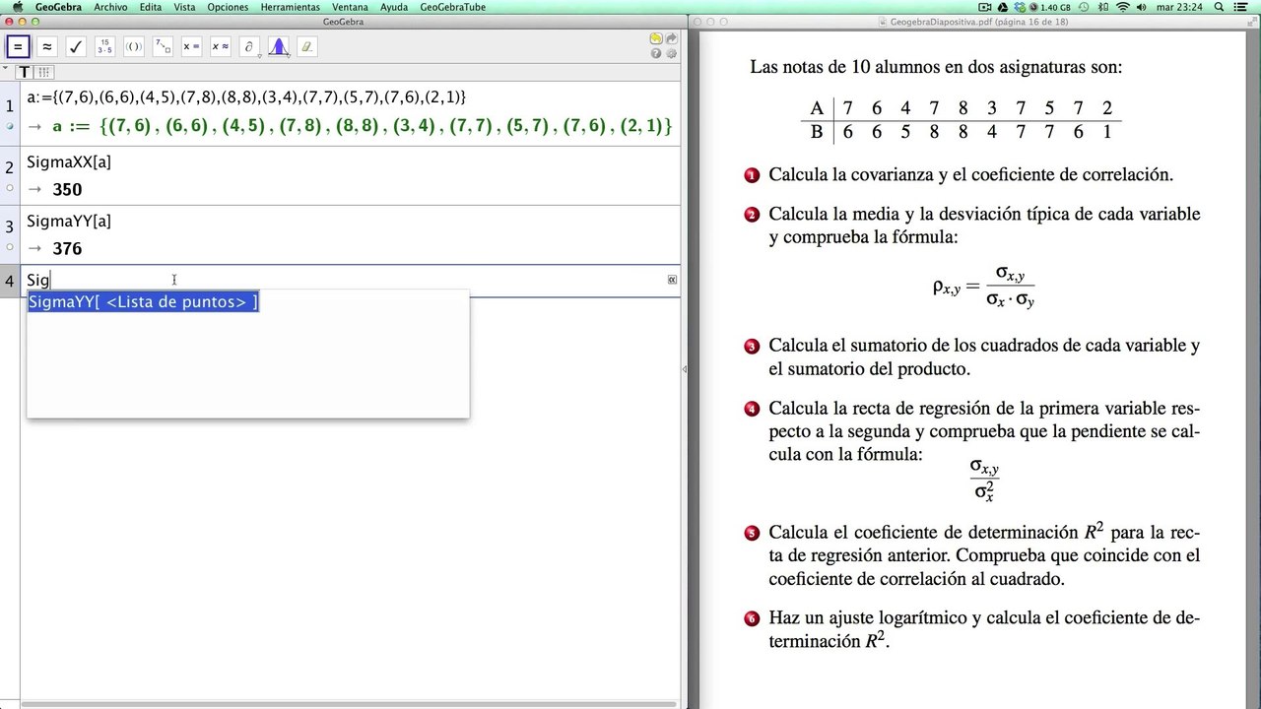The width and height of the screenshot is (1261, 709).
Task: Click the SigmaYY[a] input in row 3
Action: [69, 222]
